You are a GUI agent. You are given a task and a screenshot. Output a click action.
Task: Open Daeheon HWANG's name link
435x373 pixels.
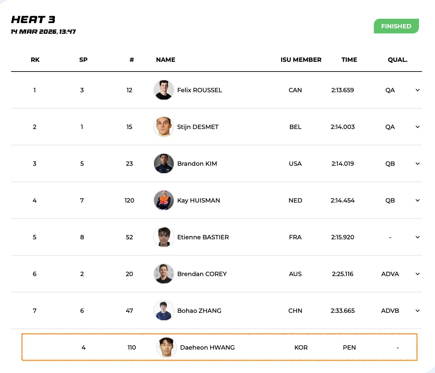click(207, 348)
